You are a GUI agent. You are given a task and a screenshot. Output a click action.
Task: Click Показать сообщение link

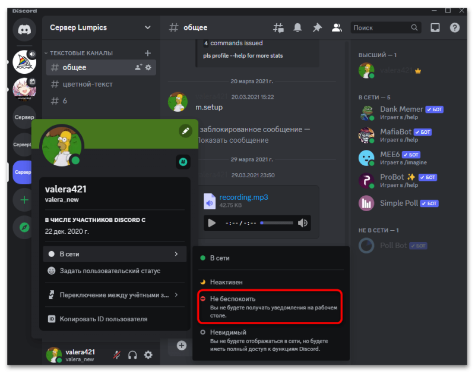point(233,140)
